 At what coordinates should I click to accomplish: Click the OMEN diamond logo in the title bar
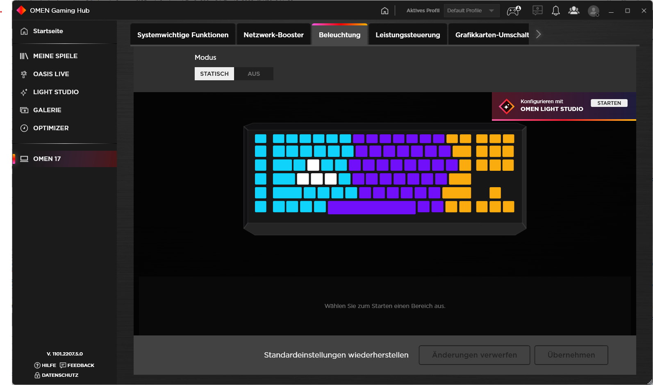click(21, 10)
